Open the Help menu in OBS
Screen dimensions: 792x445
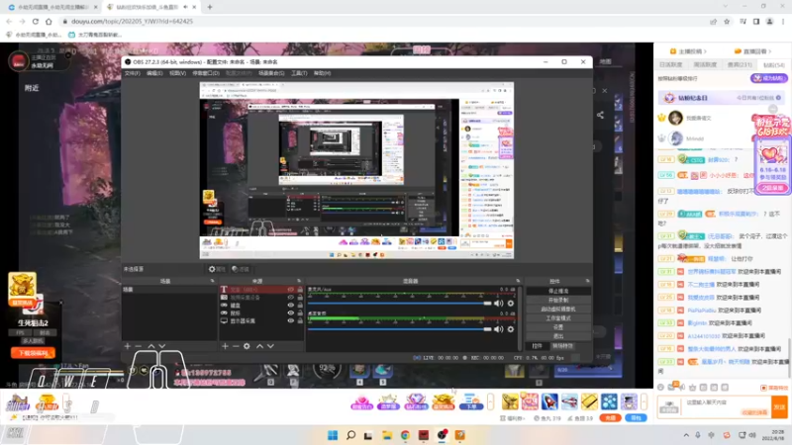click(x=323, y=73)
